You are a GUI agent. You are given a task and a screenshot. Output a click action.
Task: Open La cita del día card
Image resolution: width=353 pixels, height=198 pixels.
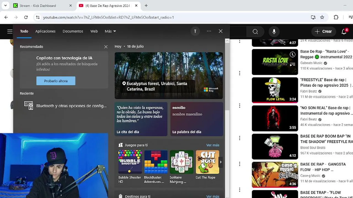(x=141, y=119)
